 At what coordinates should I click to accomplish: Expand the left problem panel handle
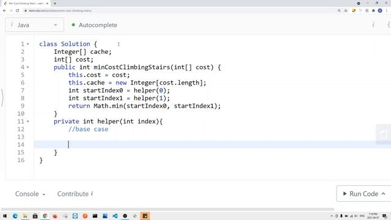pyautogui.click(x=2, y=98)
